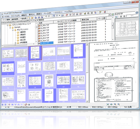The image size is (140, 129).
Task: Open the モード(M) menu
Action: click(6, 17)
